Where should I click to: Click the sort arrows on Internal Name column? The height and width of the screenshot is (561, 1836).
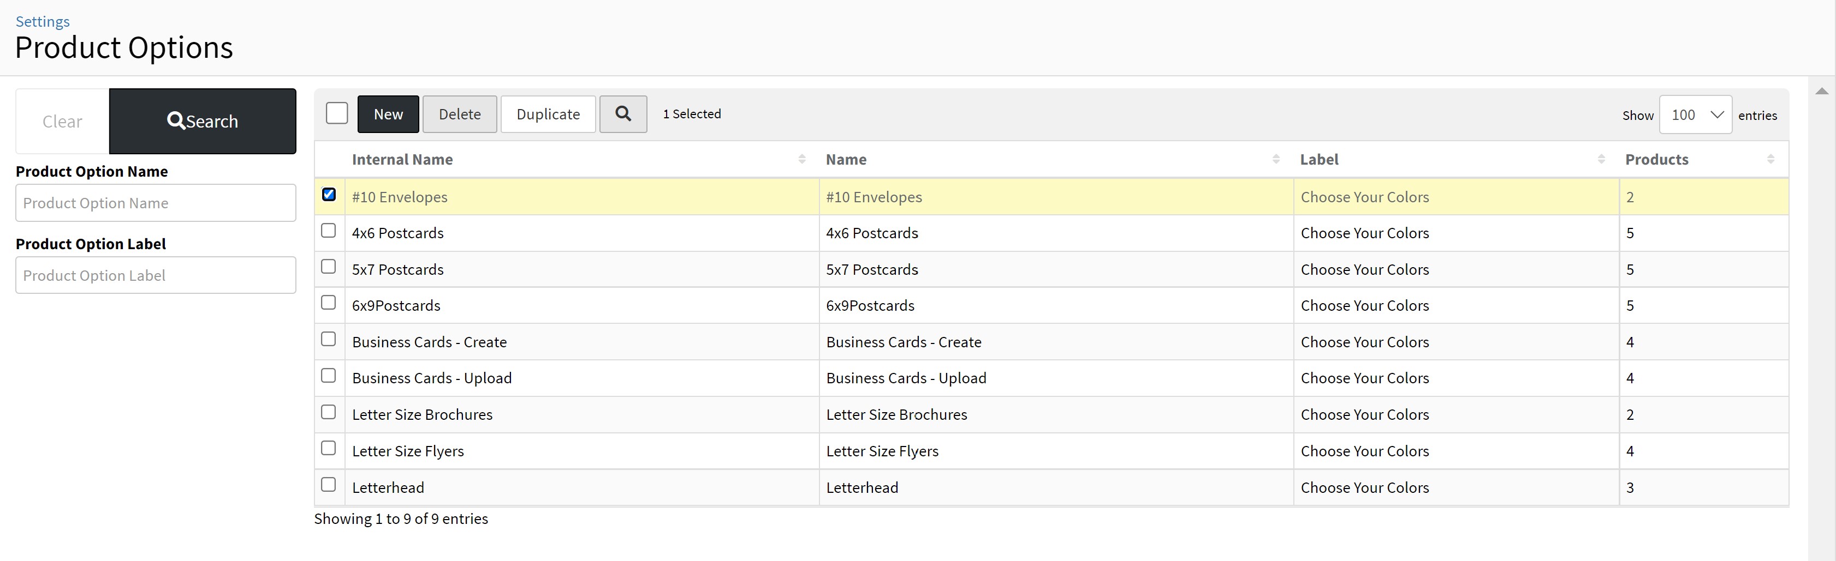coord(802,160)
